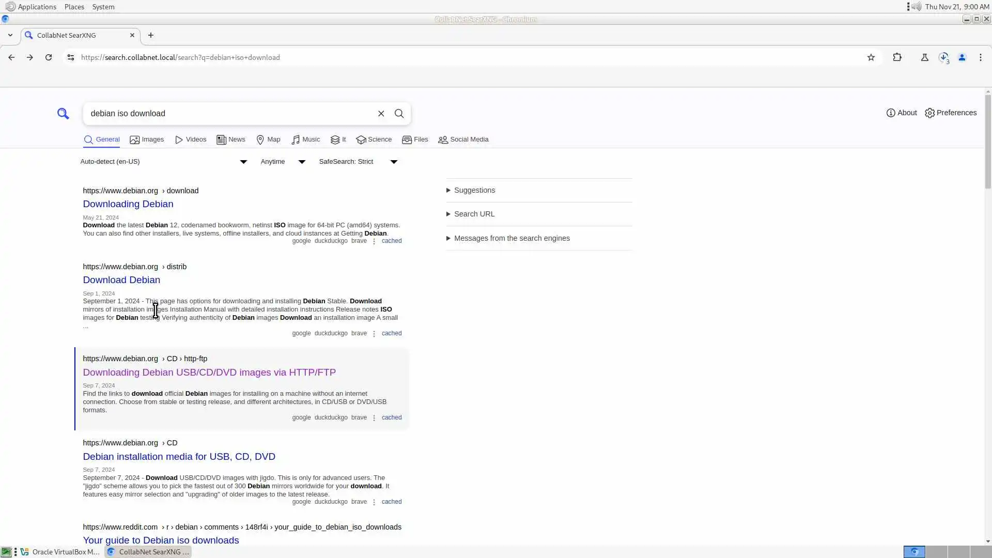The width and height of the screenshot is (992, 558).
Task: Open three-dot options for Downloading Debian result
Action: point(374,241)
